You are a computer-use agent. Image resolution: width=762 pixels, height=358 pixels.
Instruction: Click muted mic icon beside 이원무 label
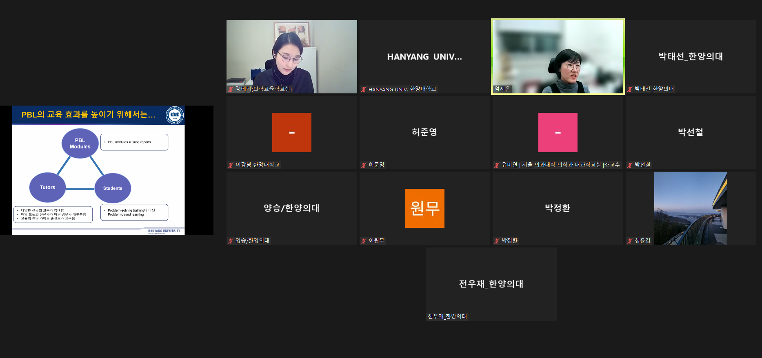[364, 241]
